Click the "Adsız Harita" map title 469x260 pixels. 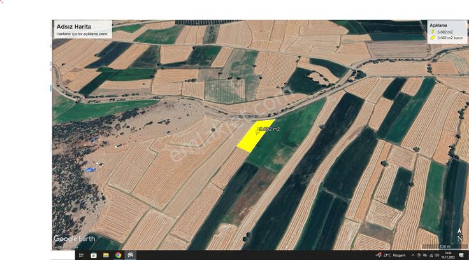[74, 27]
